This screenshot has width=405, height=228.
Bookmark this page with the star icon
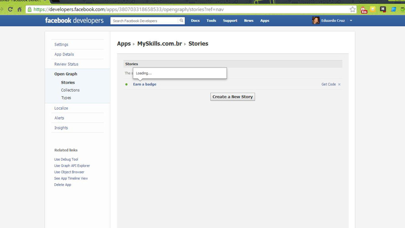point(352,9)
